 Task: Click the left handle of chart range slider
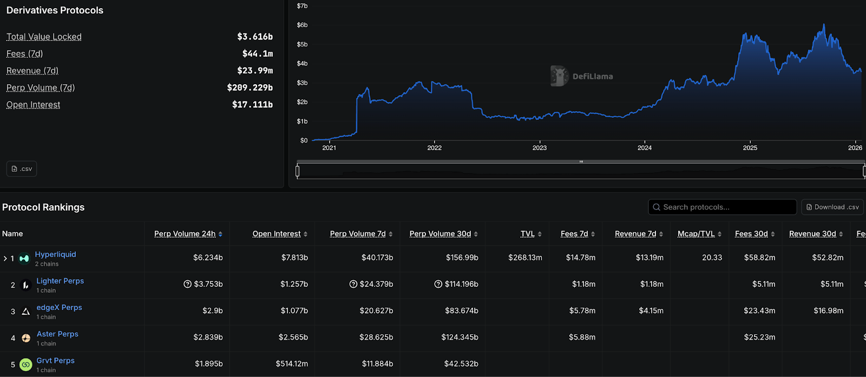click(x=297, y=171)
